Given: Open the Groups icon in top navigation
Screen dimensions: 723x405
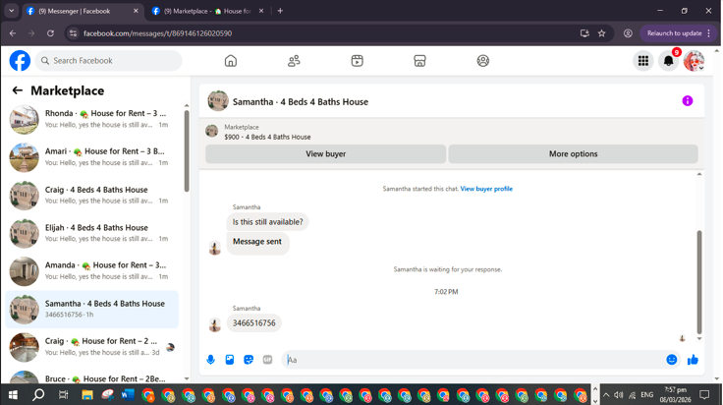Looking at the screenshot, I should (482, 61).
